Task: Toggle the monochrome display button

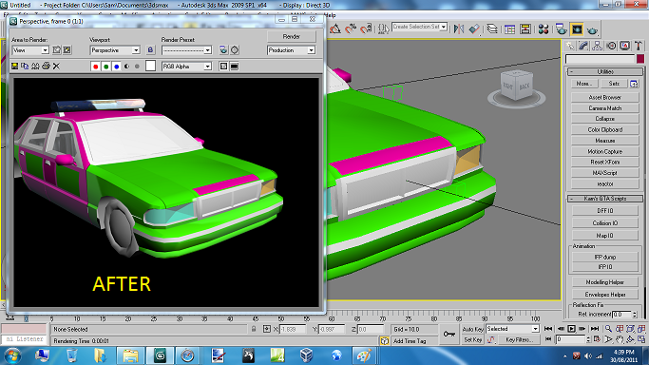Action: click(137, 67)
